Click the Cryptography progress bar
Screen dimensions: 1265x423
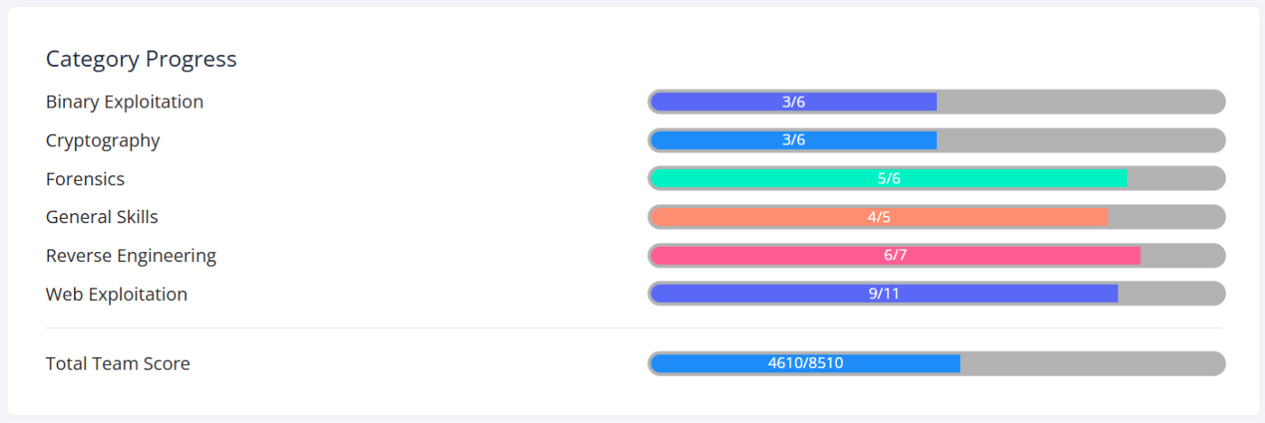(x=936, y=140)
